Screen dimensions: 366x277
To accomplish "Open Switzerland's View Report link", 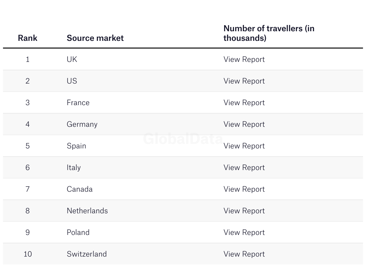I will click(244, 254).
